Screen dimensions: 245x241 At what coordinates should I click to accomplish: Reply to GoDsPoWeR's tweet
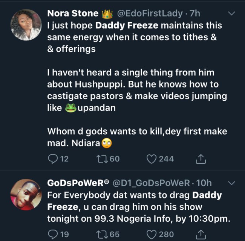pyautogui.click(x=53, y=234)
